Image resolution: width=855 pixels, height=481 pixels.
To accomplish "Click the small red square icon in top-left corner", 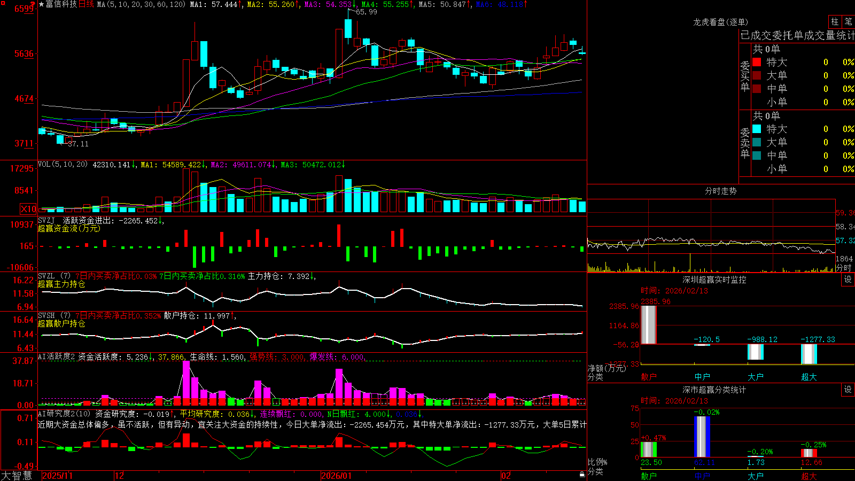I will point(3,3).
